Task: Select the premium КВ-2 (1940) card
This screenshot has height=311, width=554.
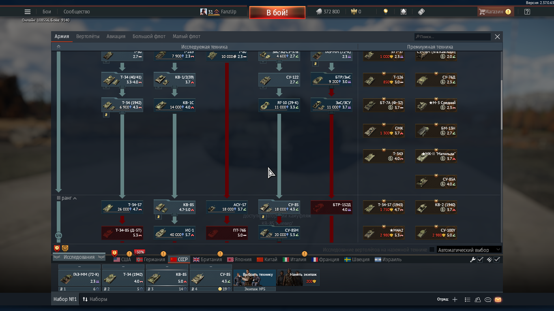Action: (x=436, y=207)
